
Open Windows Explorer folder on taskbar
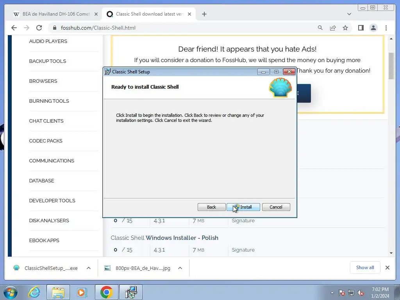[58, 292]
